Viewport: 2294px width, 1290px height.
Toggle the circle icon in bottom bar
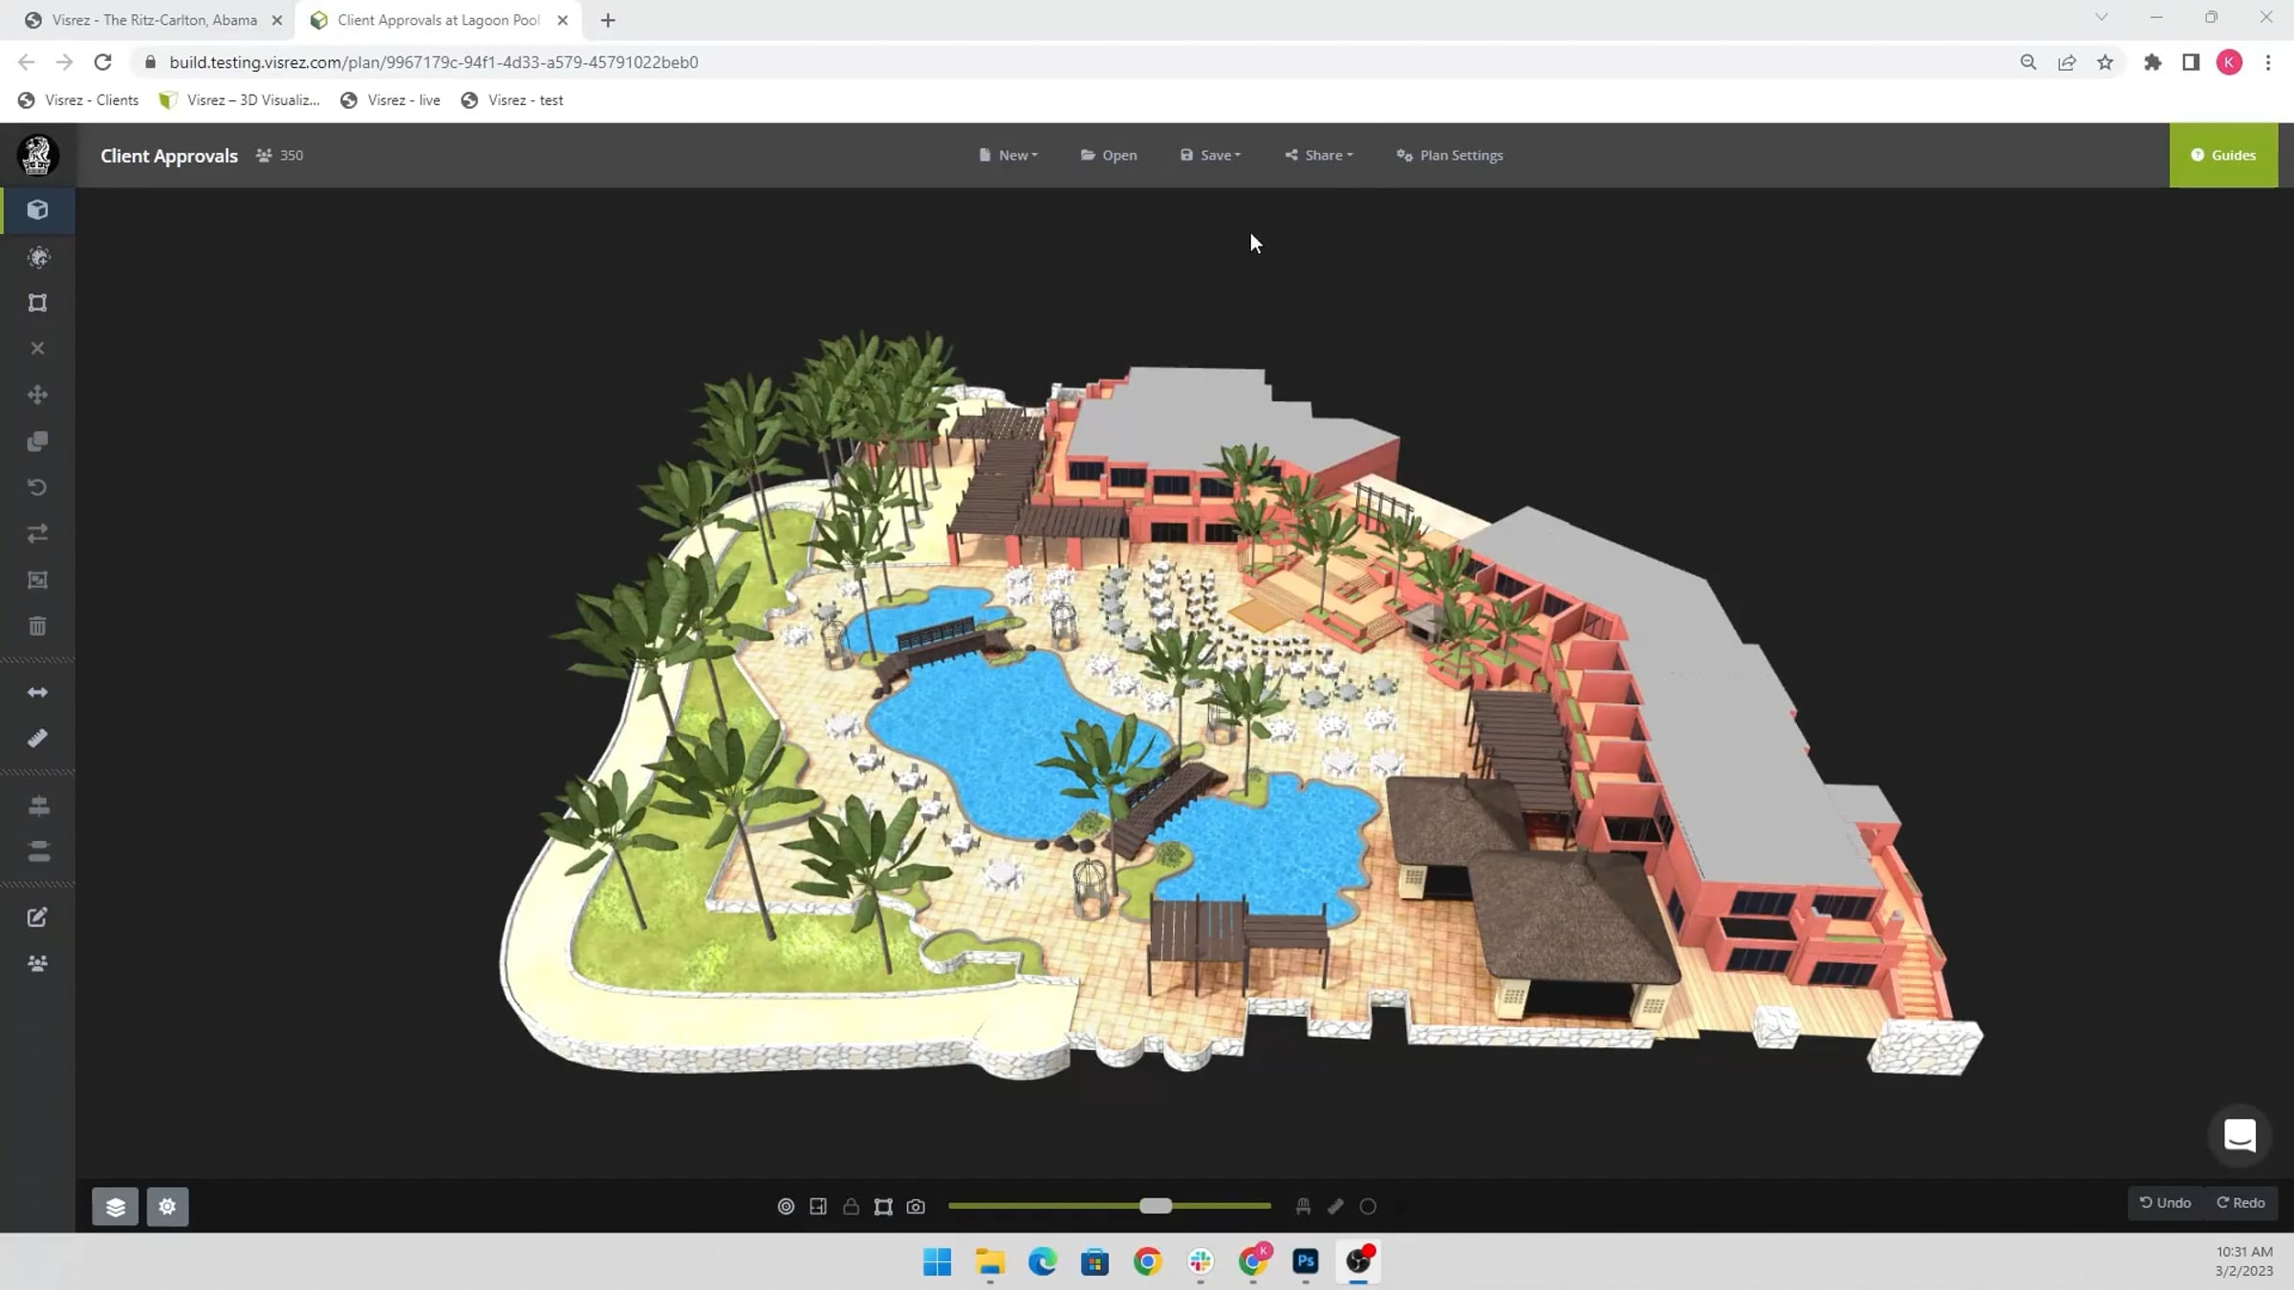pos(1368,1207)
